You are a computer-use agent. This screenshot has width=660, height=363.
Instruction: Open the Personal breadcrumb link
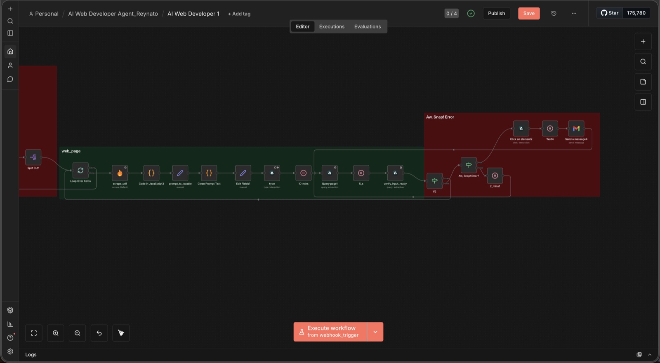pyautogui.click(x=44, y=14)
